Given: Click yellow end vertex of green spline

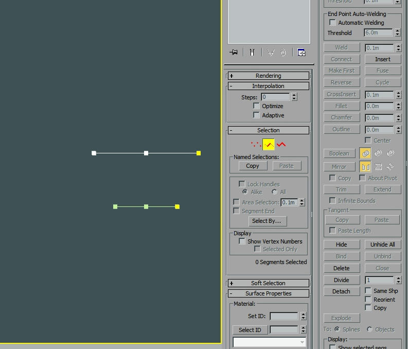Looking at the screenshot, I should click(177, 206).
